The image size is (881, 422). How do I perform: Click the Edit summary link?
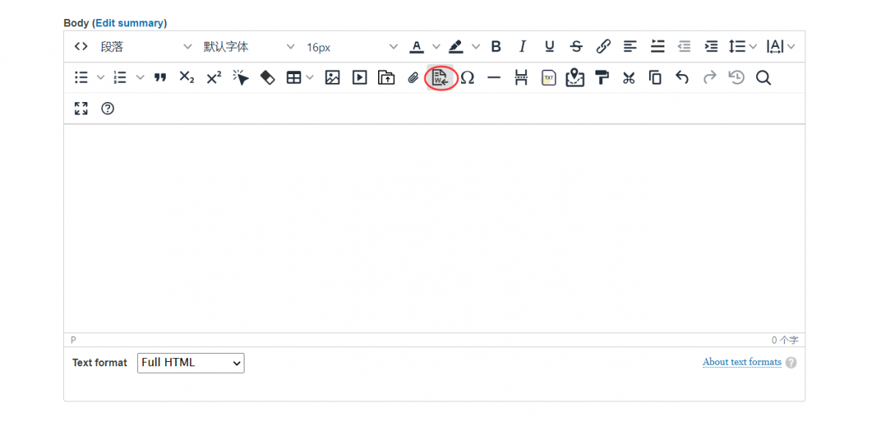click(x=129, y=23)
